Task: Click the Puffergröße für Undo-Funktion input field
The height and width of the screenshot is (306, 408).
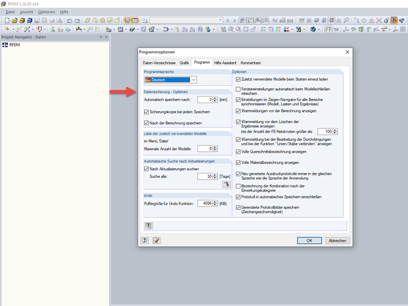Action: [x=205, y=203]
